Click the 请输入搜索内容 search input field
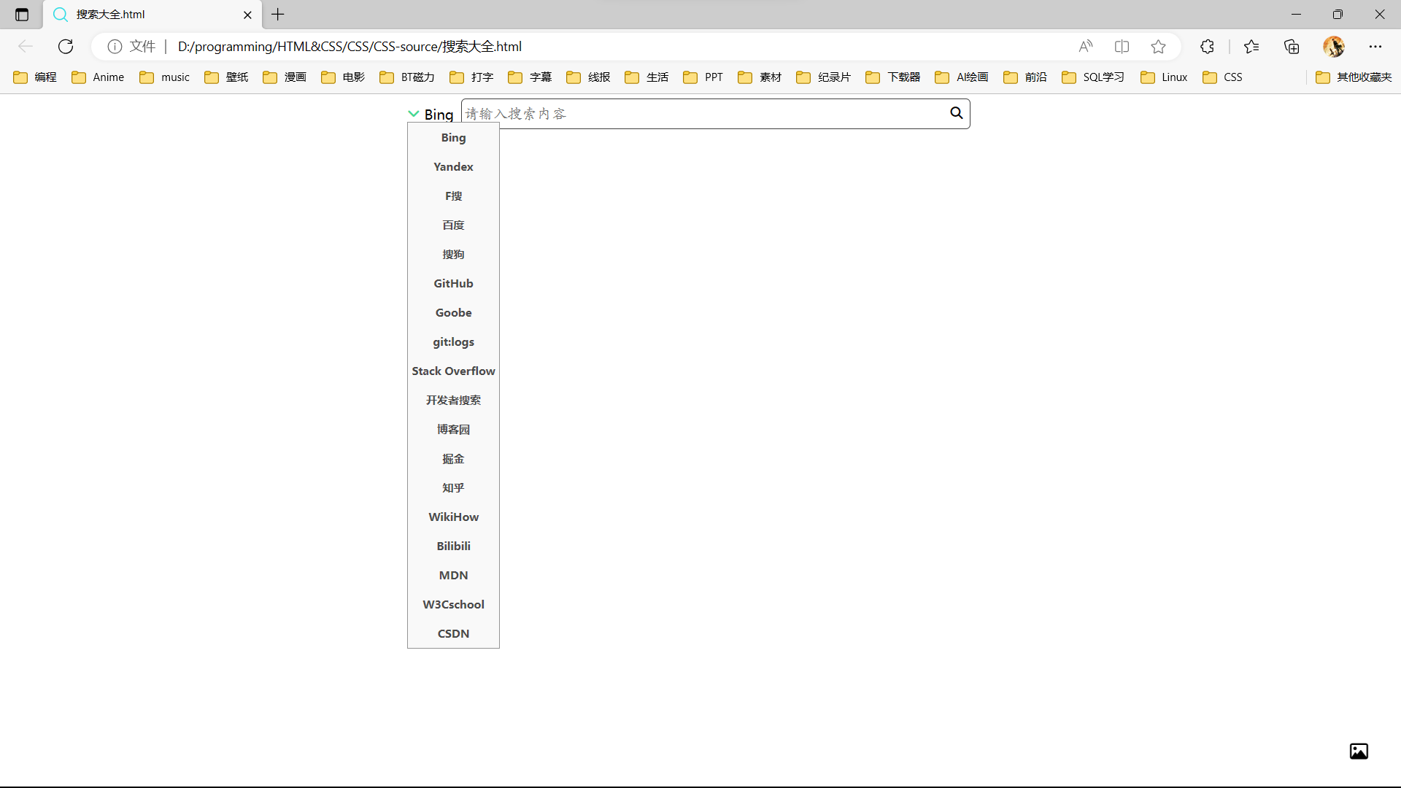Screen dimensions: 1401x788 click(700, 114)
